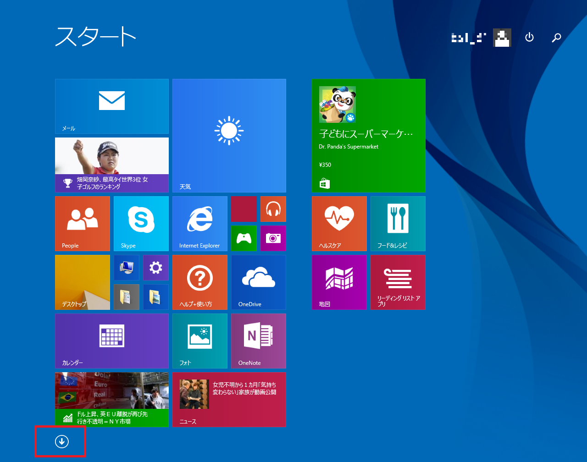587x462 pixels.
Task: Open the ヘルスケア health tile
Action: (x=339, y=224)
